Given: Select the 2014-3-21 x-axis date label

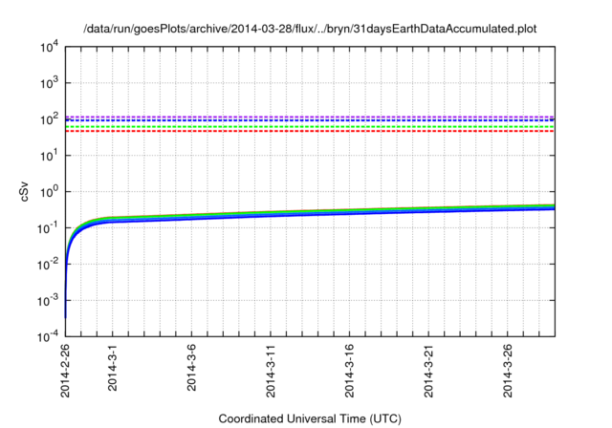Looking at the screenshot, I should (428, 371).
